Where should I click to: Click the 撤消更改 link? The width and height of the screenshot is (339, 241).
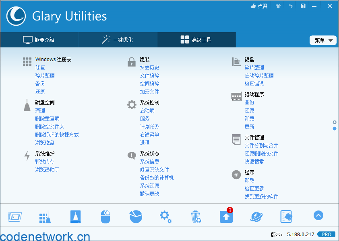tap(150, 194)
